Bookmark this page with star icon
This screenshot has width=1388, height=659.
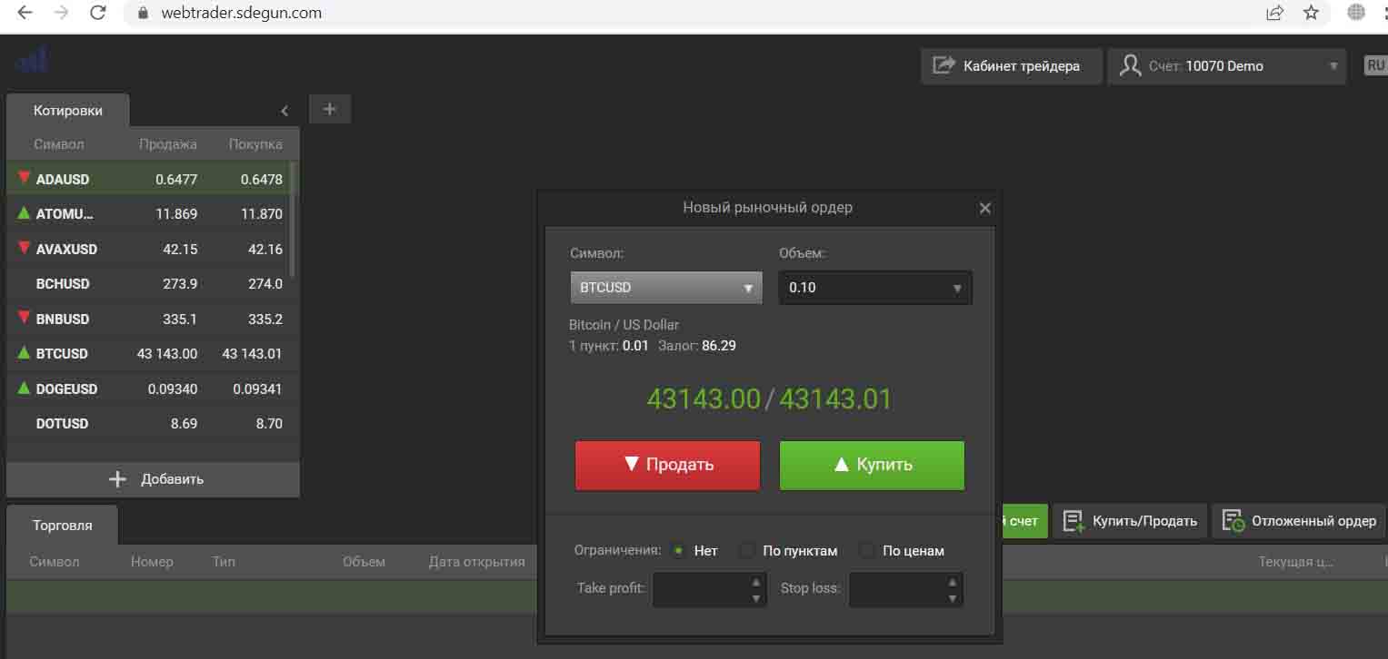[x=1311, y=13]
